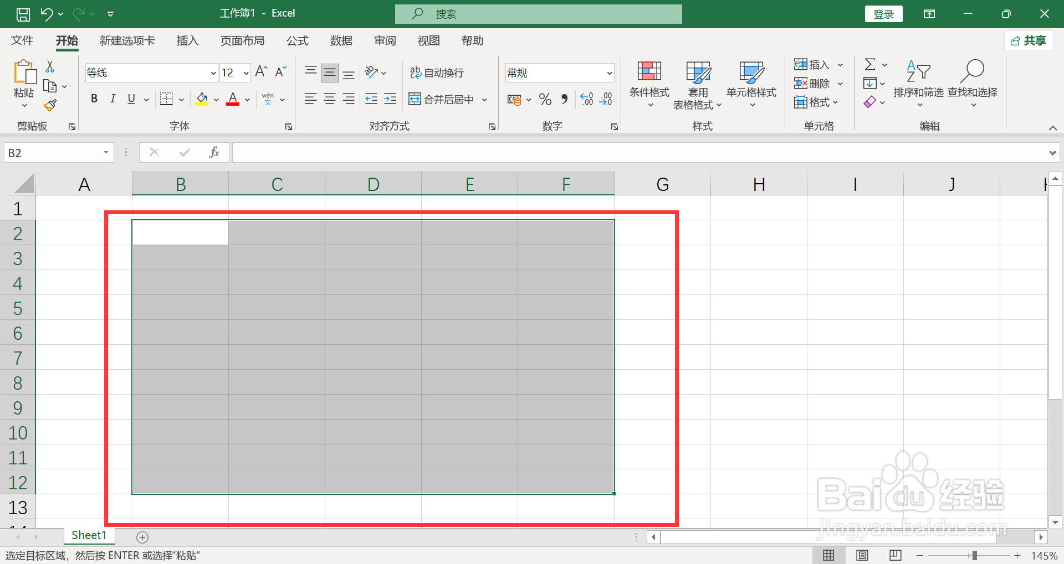
Task: Click the Share (共享) button
Action: [1029, 40]
